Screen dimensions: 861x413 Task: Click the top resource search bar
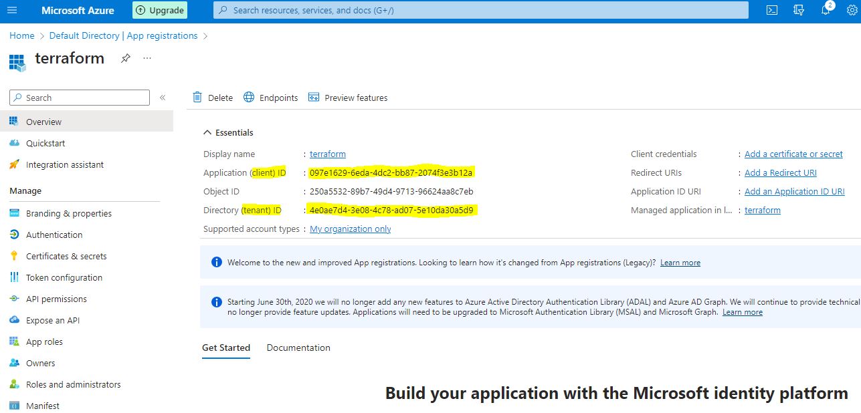480,10
